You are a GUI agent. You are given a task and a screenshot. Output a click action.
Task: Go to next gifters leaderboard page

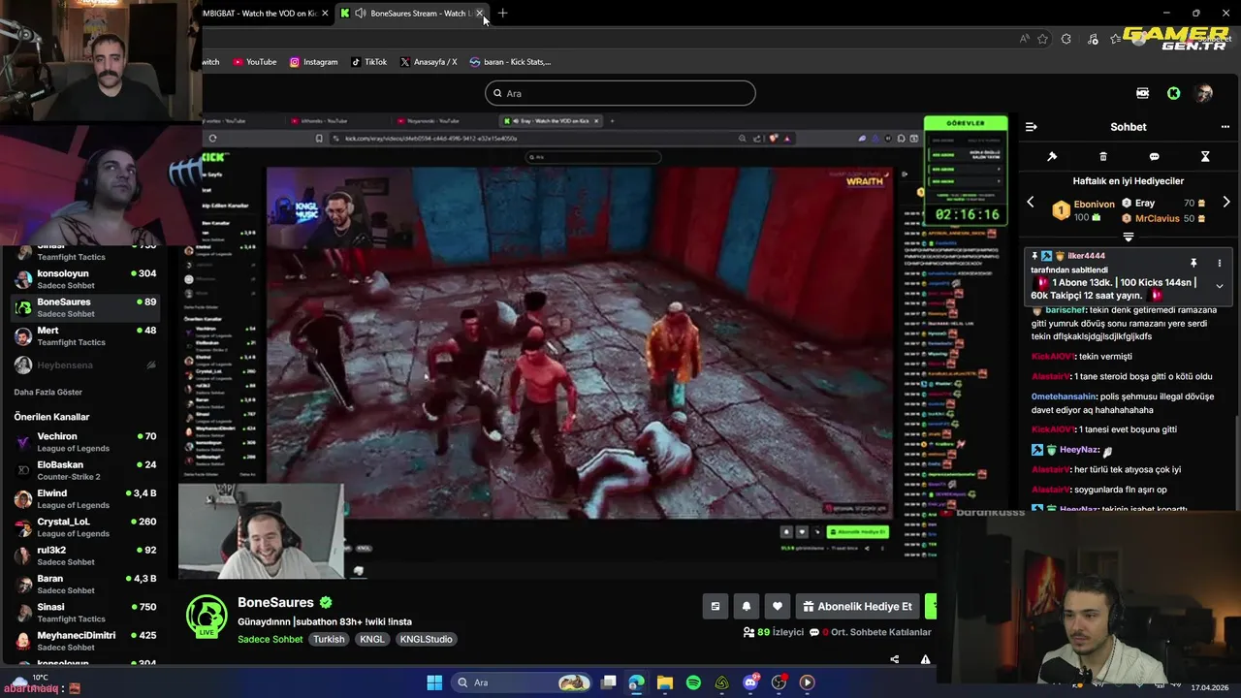pyautogui.click(x=1226, y=203)
